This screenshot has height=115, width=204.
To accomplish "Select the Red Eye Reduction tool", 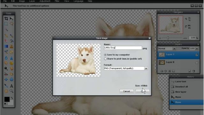I will 6,74.
